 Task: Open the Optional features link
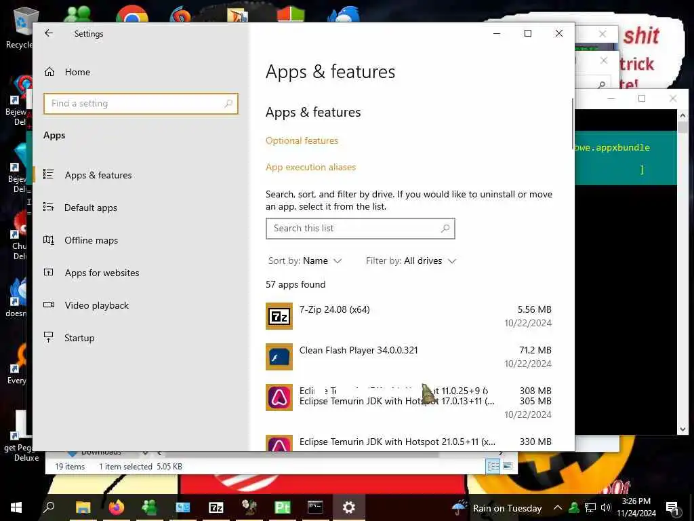click(302, 140)
